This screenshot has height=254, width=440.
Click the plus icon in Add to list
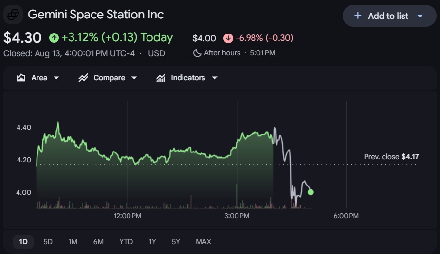tap(357, 16)
